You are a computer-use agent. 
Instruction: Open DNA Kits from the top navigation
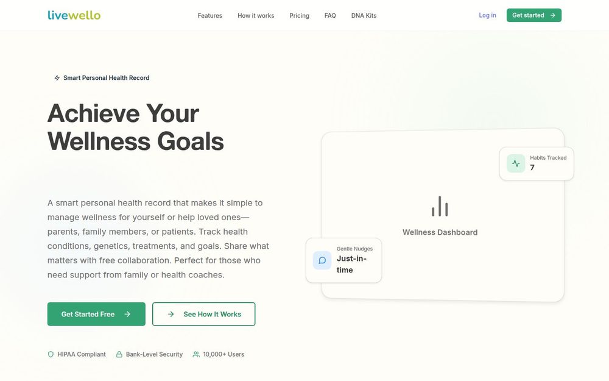[364, 16]
